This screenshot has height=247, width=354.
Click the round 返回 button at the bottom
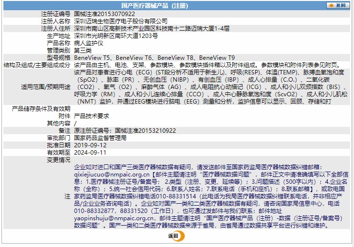click(x=176, y=236)
